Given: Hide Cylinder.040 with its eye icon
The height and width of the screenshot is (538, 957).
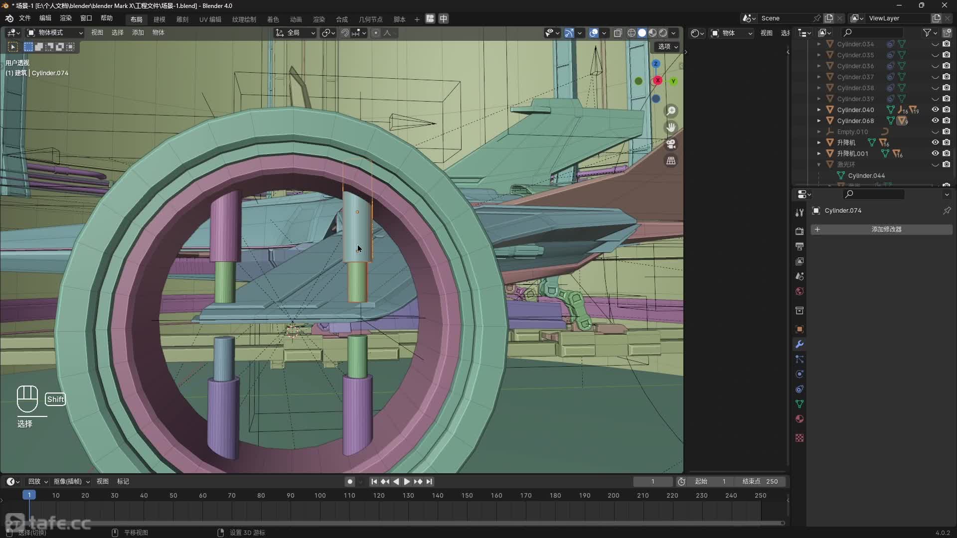Looking at the screenshot, I should click(935, 110).
